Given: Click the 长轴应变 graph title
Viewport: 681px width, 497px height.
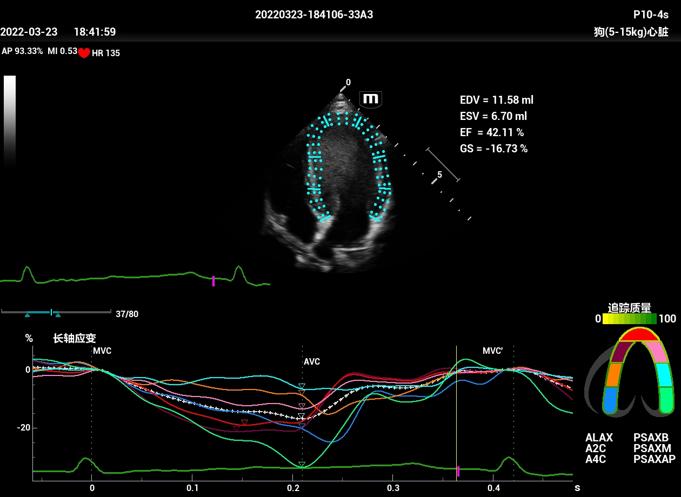Looking at the screenshot, I should click(x=75, y=339).
